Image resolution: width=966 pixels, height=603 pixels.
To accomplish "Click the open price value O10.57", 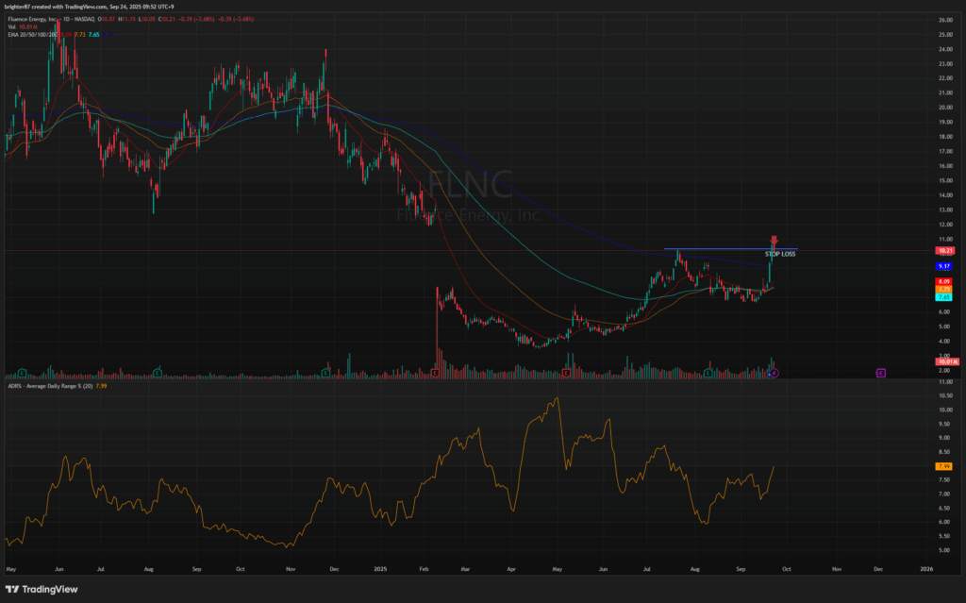I will [x=108, y=19].
